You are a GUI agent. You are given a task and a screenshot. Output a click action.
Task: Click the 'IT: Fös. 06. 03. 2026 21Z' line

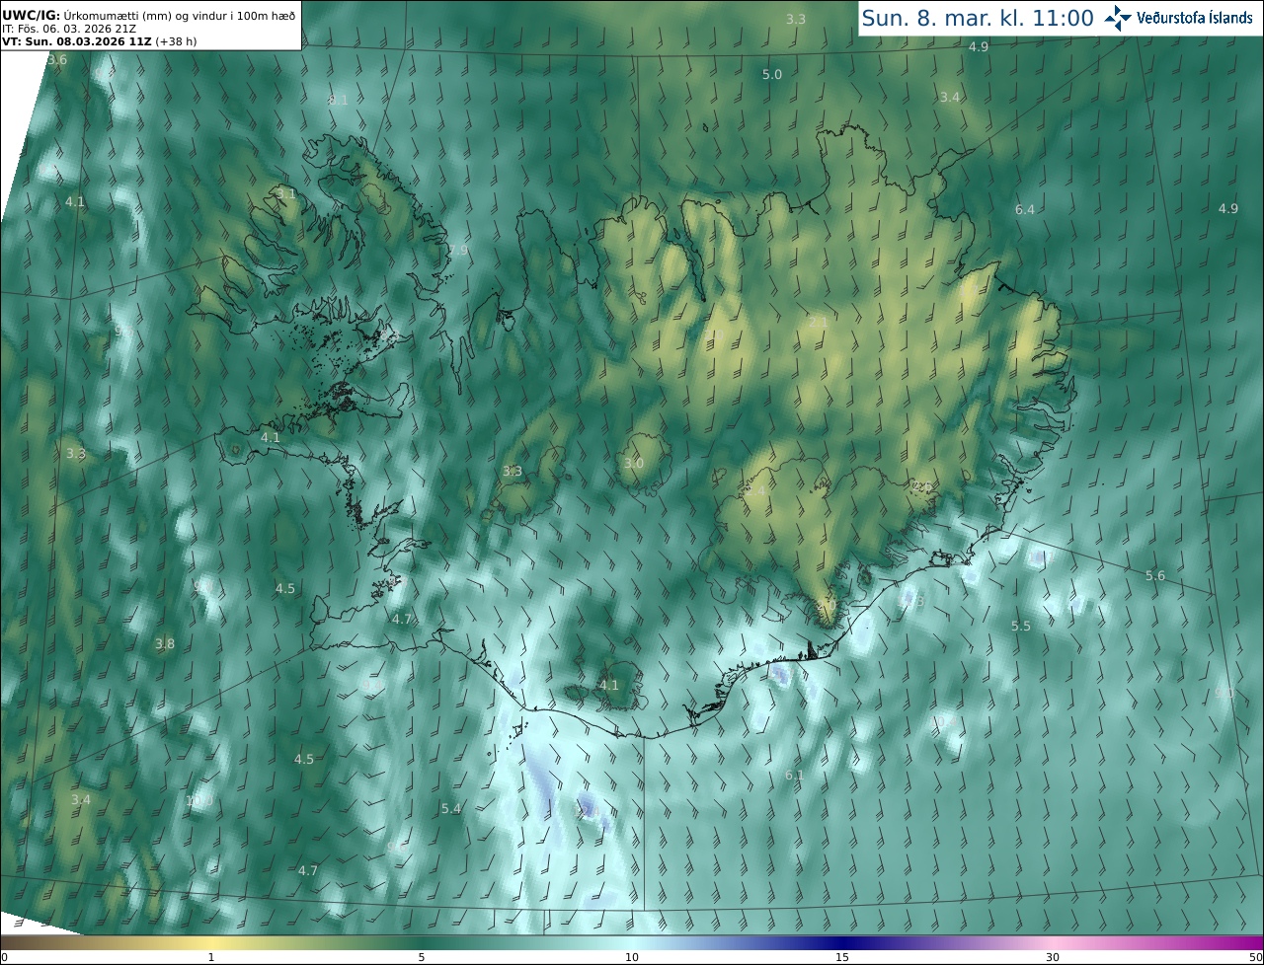tap(69, 30)
